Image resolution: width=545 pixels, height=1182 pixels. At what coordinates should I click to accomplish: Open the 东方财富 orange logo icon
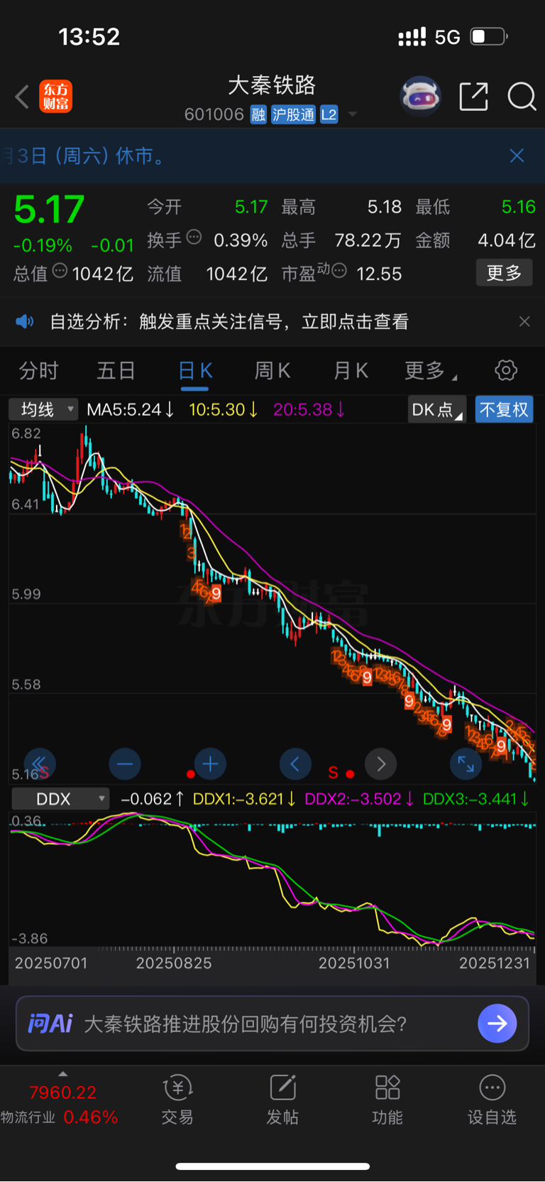(55, 97)
